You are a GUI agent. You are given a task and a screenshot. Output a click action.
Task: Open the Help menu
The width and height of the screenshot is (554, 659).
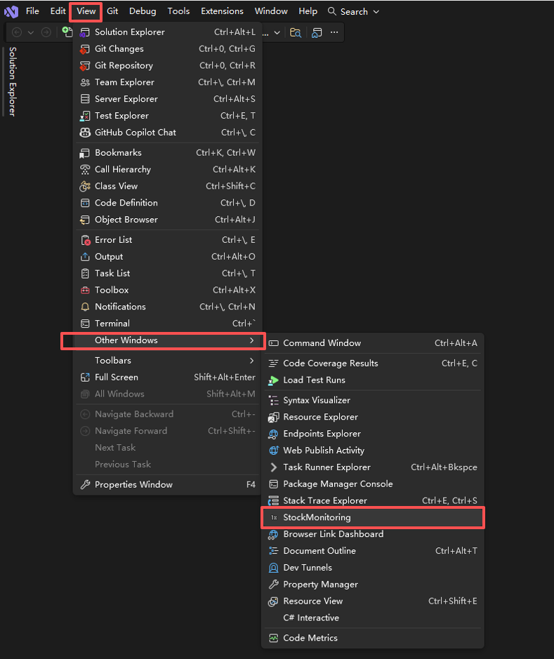click(x=308, y=11)
